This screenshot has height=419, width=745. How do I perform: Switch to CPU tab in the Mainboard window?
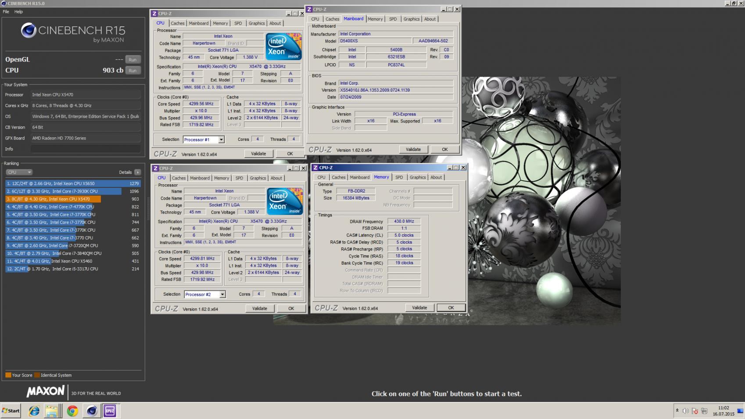coord(315,19)
